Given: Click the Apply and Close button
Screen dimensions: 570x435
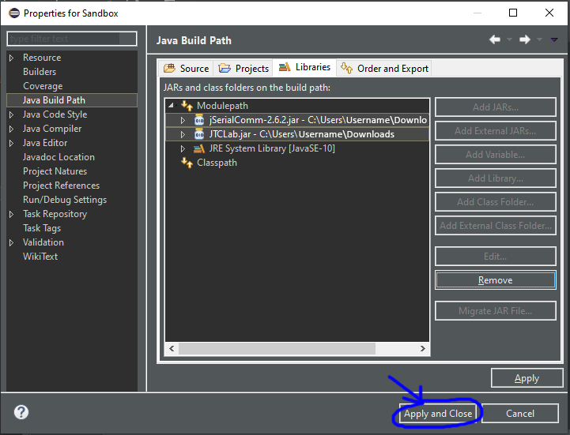Looking at the screenshot, I should (438, 413).
